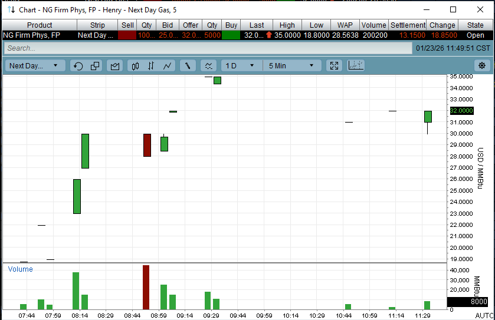The height and width of the screenshot is (320, 495).
Task: Click the Product column header
Action: 40,25
